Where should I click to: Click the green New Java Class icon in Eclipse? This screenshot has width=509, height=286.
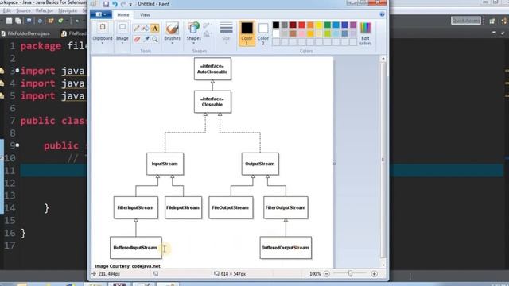60,21
